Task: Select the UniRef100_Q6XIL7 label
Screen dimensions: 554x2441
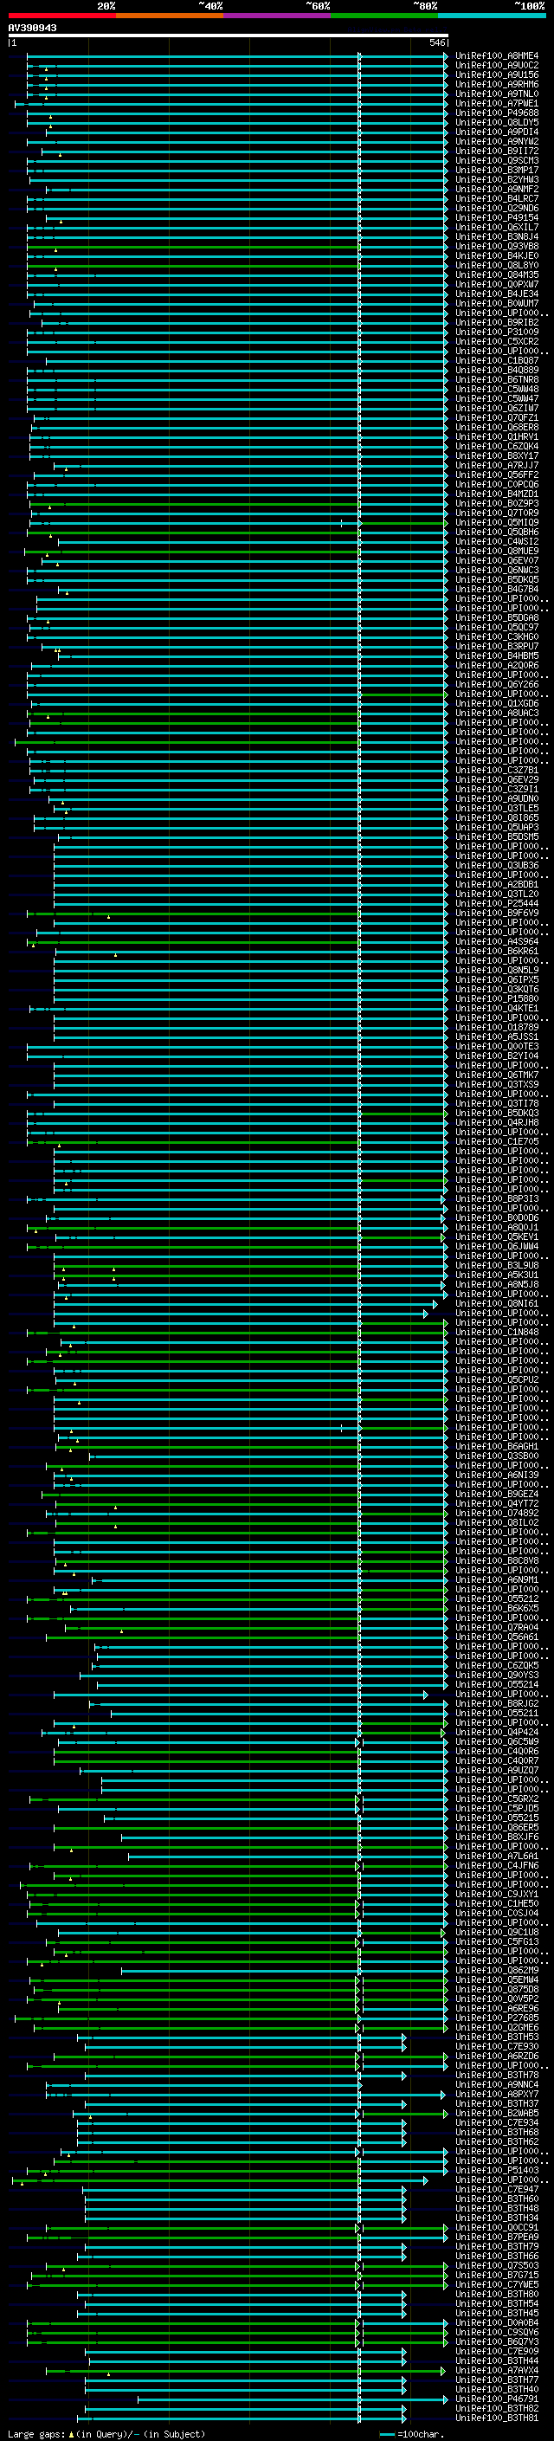Action: tap(496, 228)
